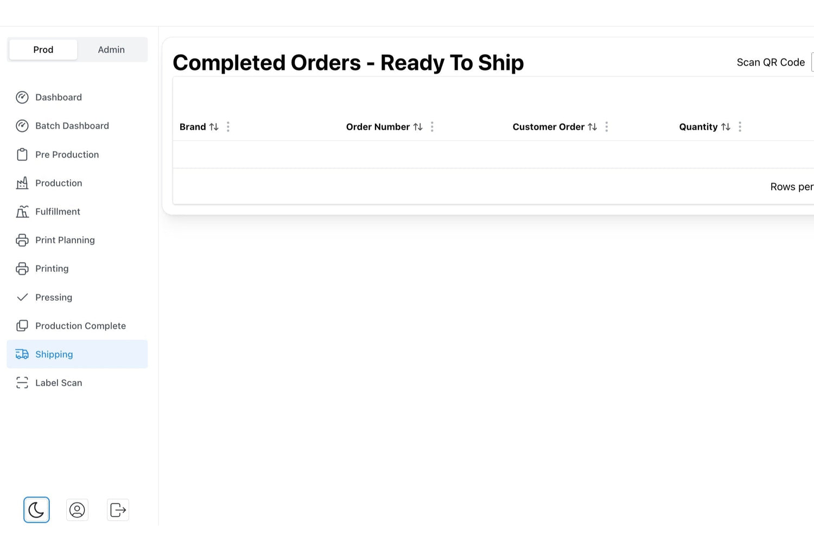Switch to the Admin tab

111,49
